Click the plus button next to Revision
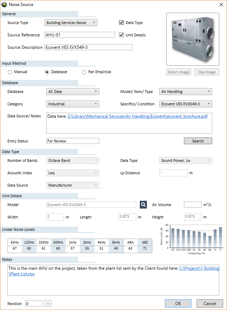The image size is (227, 310). (x=48, y=304)
